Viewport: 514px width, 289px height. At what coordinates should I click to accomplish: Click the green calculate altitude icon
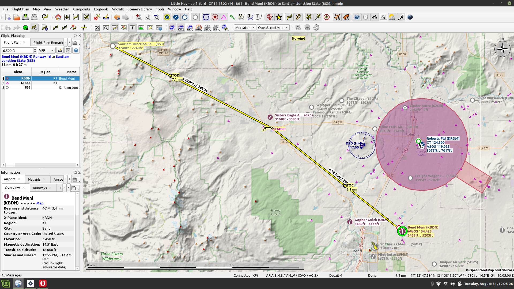(25, 28)
